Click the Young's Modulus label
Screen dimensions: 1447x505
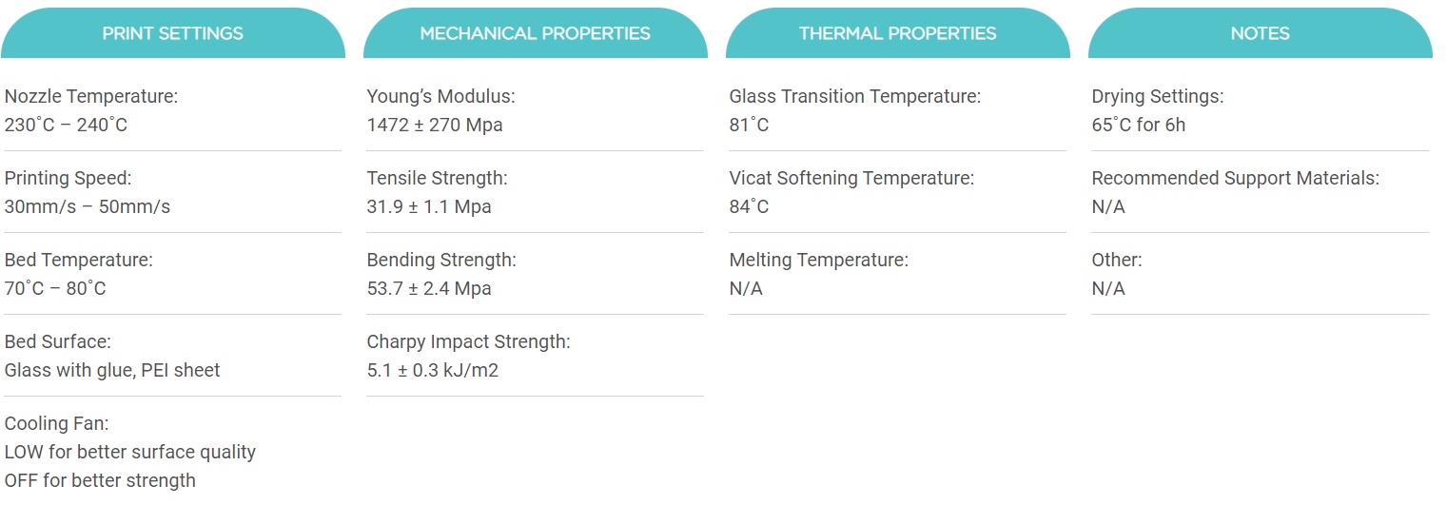click(x=440, y=96)
